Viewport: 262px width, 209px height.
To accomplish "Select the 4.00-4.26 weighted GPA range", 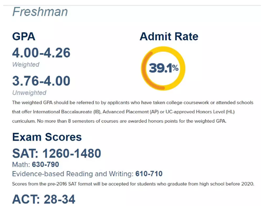I will [x=41, y=53].
